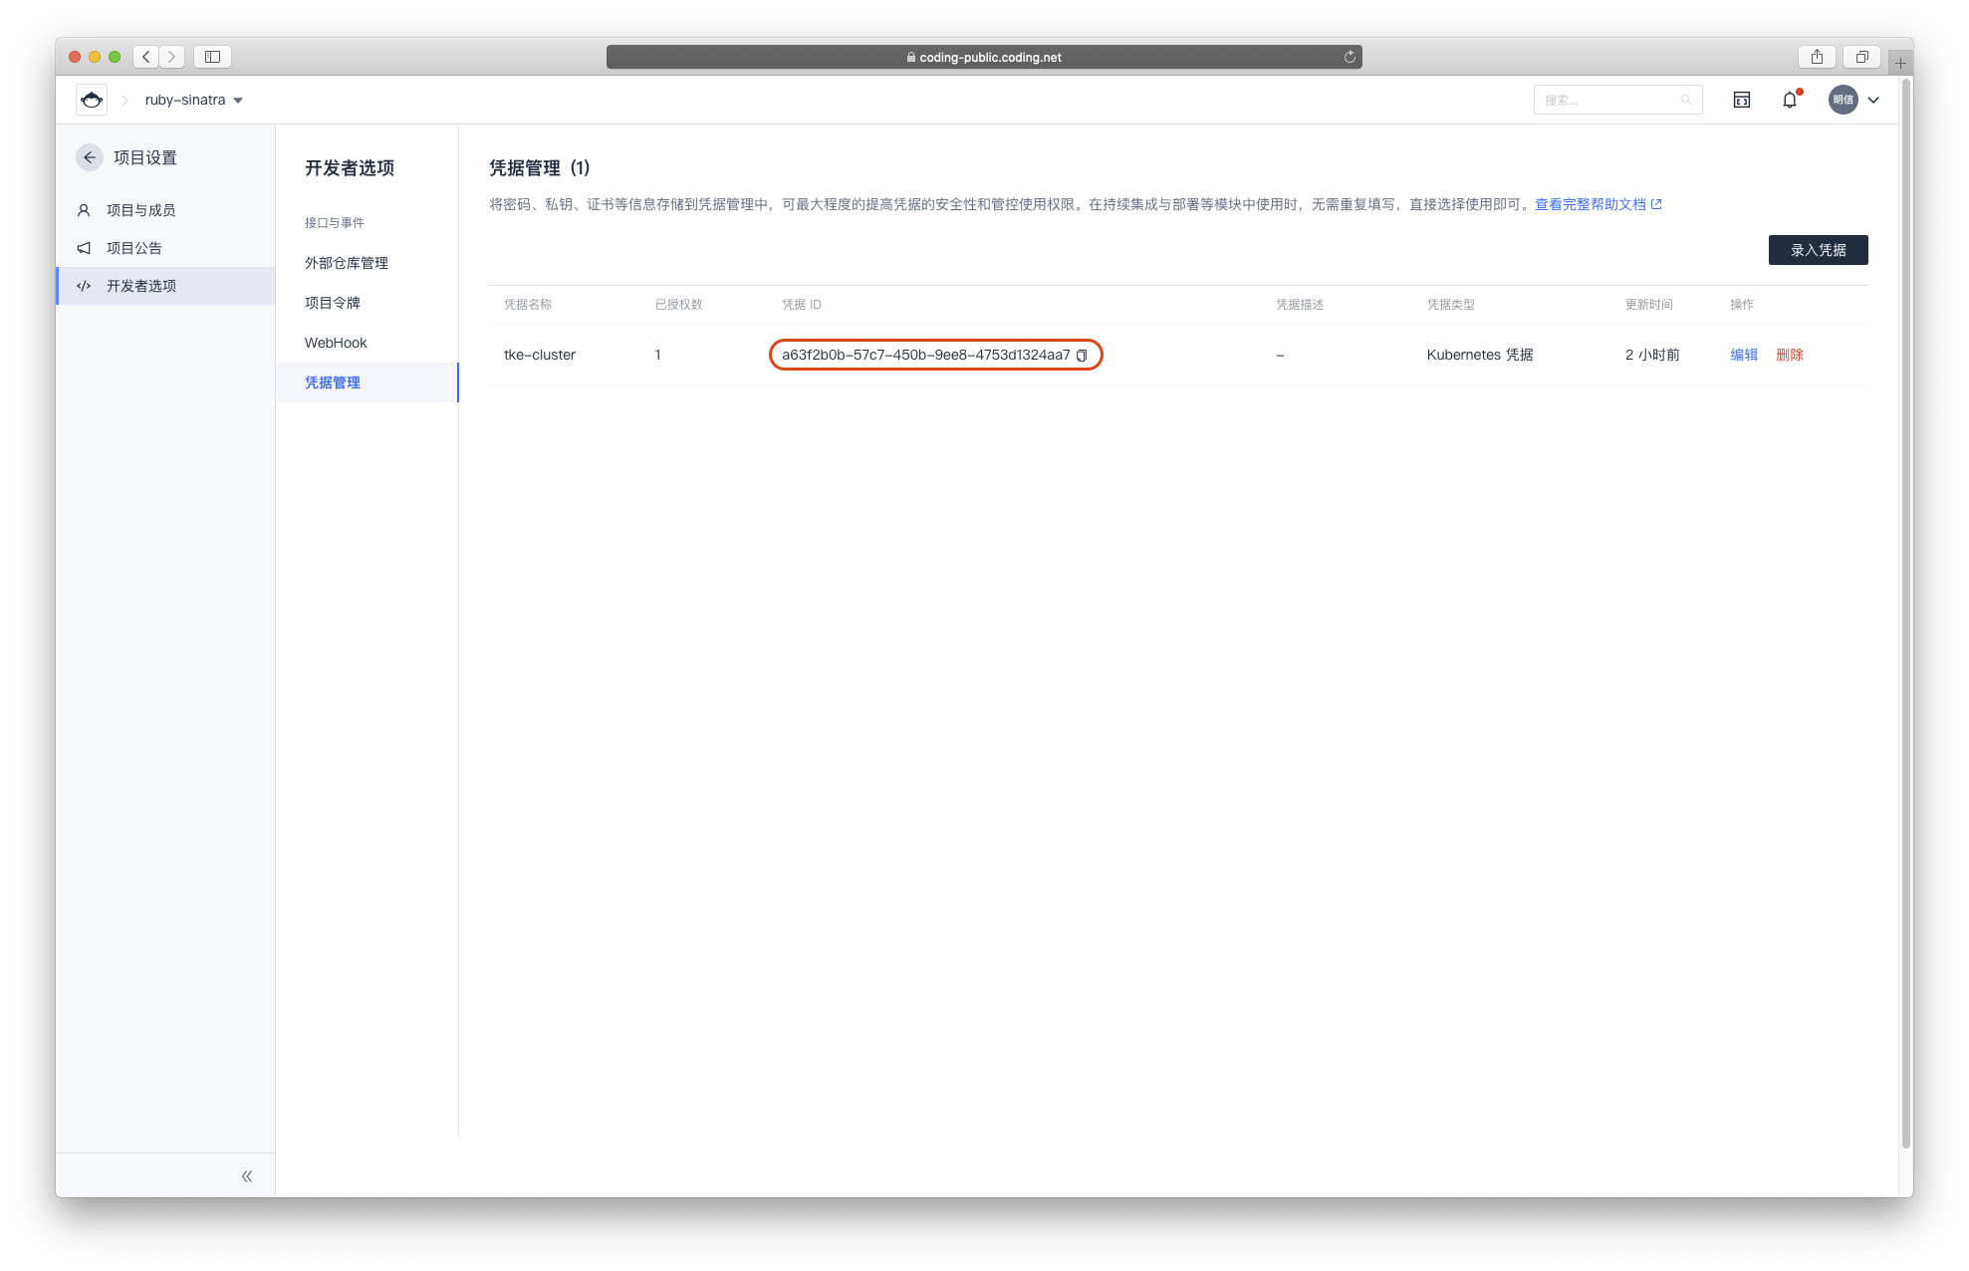The image size is (1969, 1271).
Task: Reload the page in the address bar
Action: [1350, 57]
